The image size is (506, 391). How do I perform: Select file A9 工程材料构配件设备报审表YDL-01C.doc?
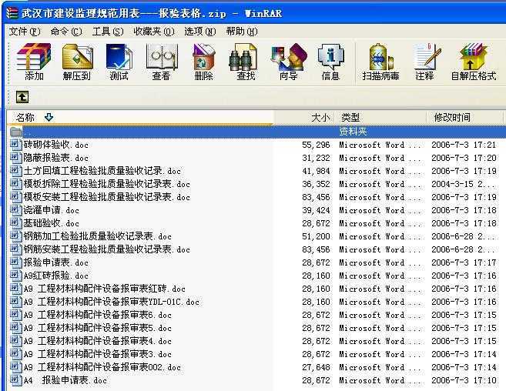coord(112,302)
